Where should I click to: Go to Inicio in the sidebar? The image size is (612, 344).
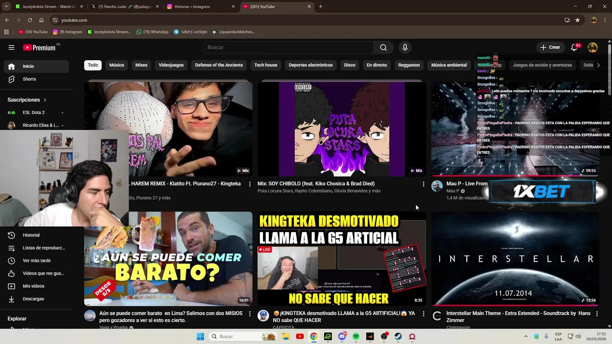[36, 66]
